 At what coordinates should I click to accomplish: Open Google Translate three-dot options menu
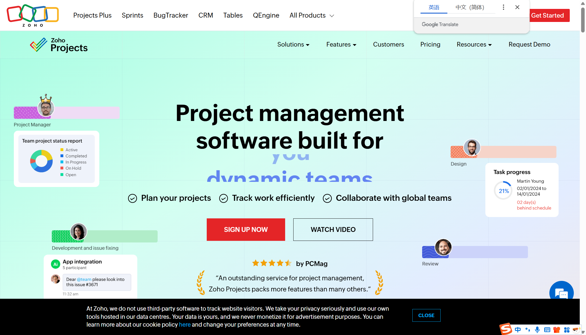[x=503, y=7]
